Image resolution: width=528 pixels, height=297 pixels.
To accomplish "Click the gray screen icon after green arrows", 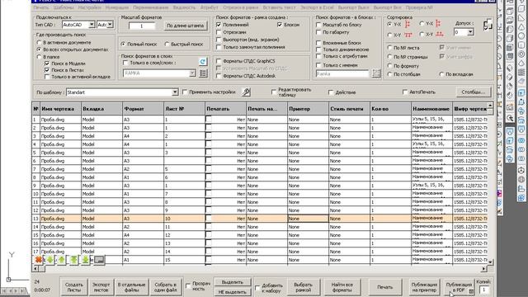I will [99, 260].
